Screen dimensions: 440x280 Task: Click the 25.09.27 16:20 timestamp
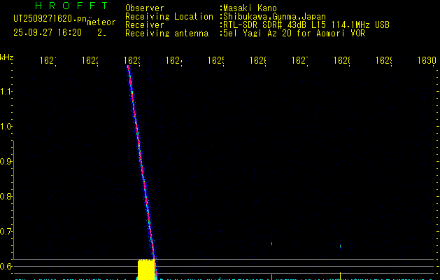click(x=48, y=32)
